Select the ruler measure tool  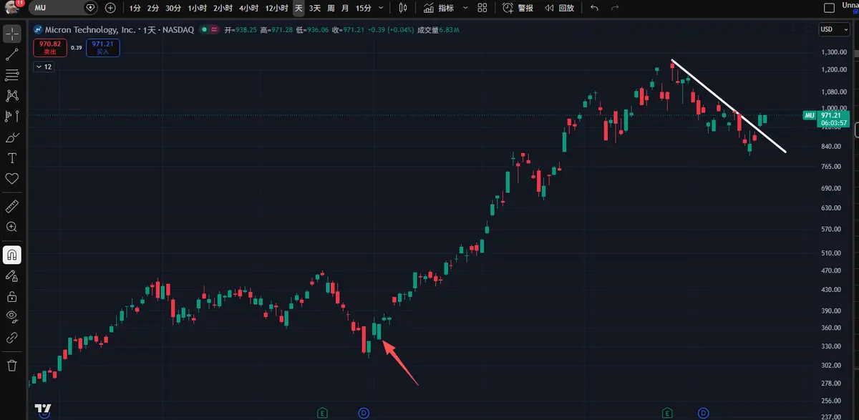[12, 206]
